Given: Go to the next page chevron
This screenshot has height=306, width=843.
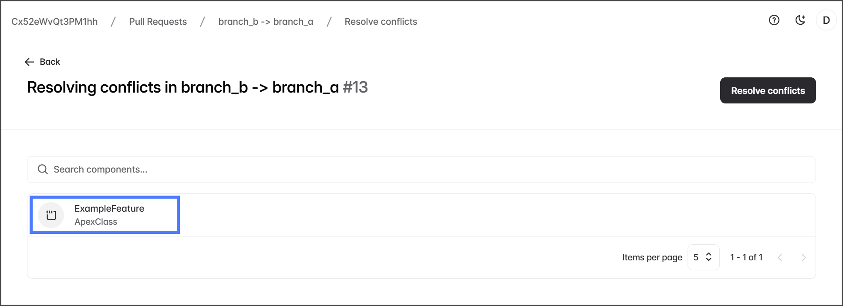Looking at the screenshot, I should (x=803, y=258).
